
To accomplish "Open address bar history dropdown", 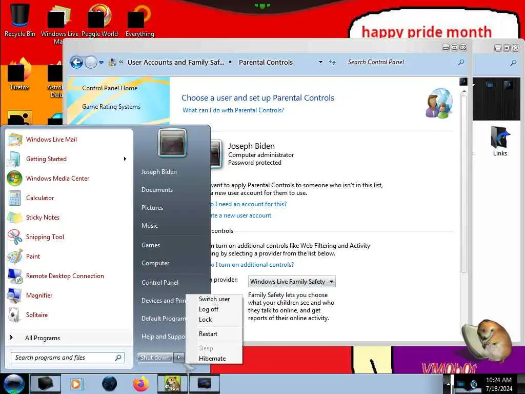I will [x=320, y=62].
